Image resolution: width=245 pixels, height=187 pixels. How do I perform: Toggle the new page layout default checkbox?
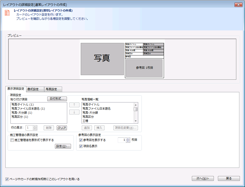coord(7,179)
